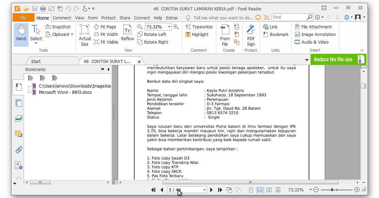
Task: Collapse the ribbon with the caret
Action: click(362, 50)
